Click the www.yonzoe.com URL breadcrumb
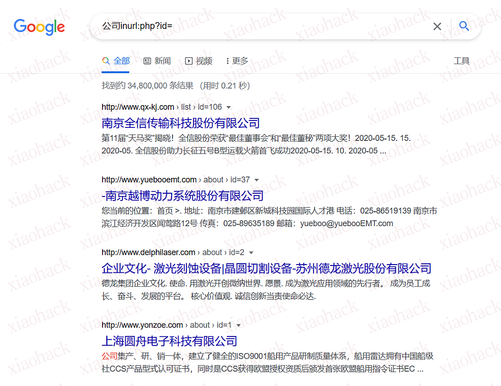The image size is (501, 386). click(142, 325)
